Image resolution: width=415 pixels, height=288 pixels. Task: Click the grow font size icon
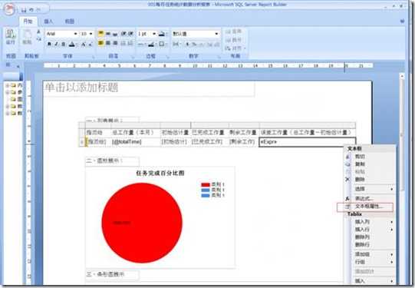pos(84,45)
